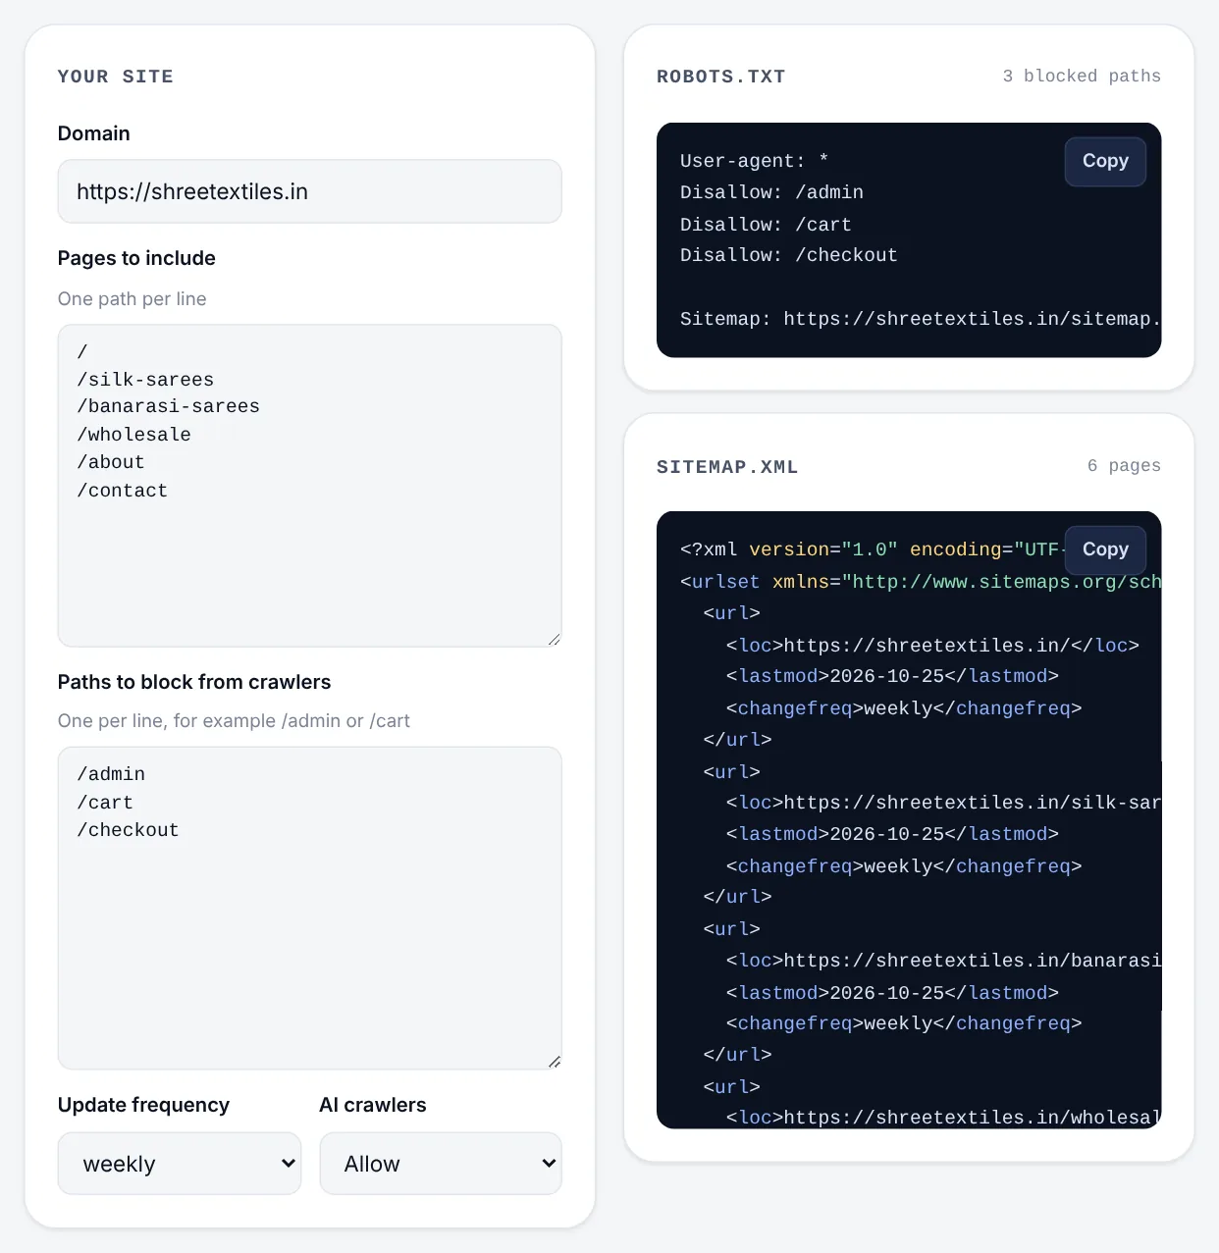The height and width of the screenshot is (1253, 1219).
Task: Click the SITEMAP.XML panel heading
Action: click(x=727, y=467)
